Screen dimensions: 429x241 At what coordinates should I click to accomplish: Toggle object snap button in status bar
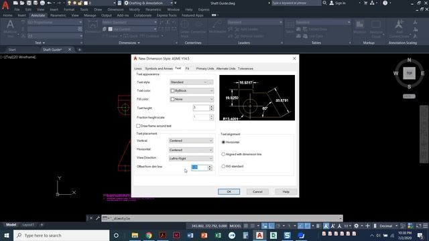pos(307,226)
